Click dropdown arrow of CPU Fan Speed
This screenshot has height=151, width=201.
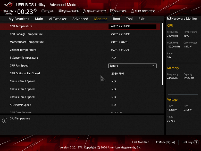(153, 66)
